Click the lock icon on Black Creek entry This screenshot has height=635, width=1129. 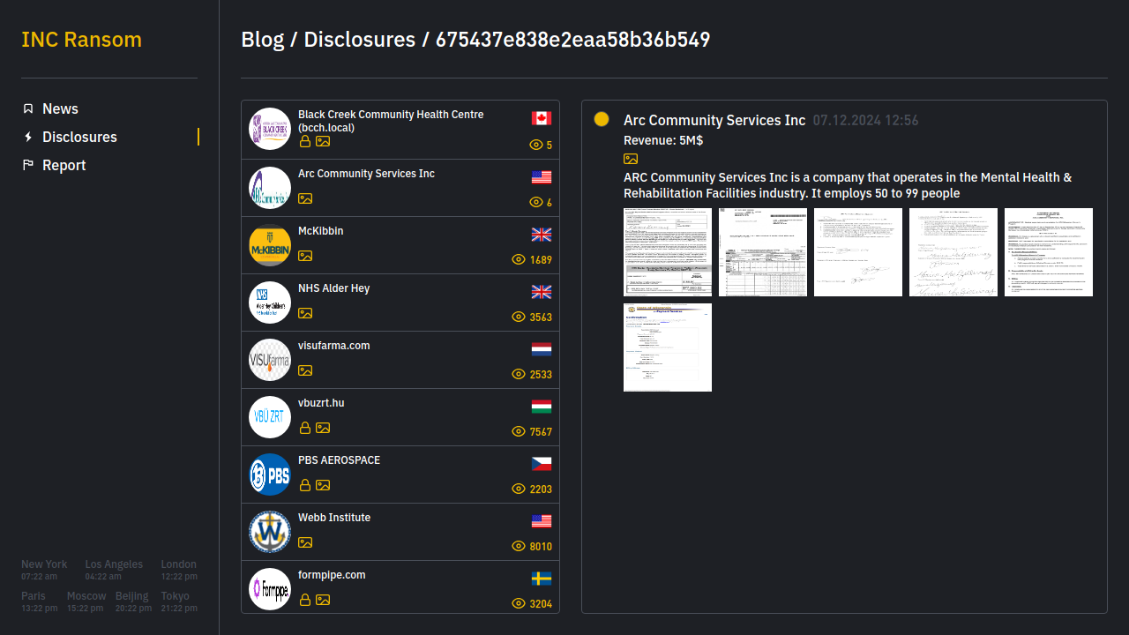click(x=304, y=141)
